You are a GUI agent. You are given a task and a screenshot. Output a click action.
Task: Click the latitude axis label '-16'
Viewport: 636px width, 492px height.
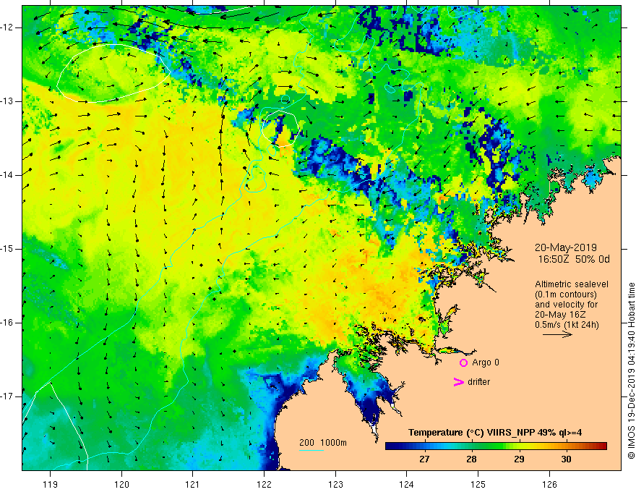7,323
